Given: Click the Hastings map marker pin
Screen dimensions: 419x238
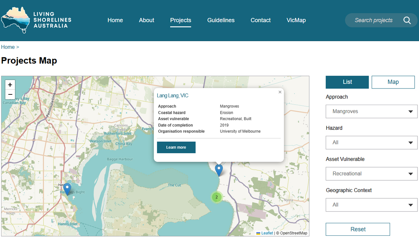Looking at the screenshot, I should click(67, 188).
